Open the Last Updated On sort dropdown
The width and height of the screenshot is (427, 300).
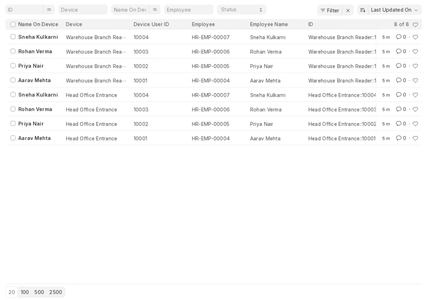pyautogui.click(x=395, y=10)
